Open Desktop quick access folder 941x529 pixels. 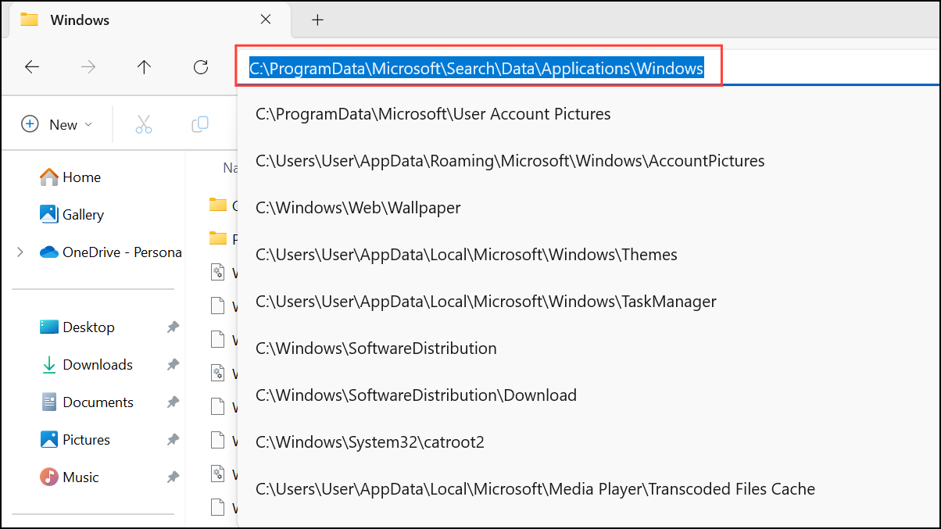click(x=77, y=327)
